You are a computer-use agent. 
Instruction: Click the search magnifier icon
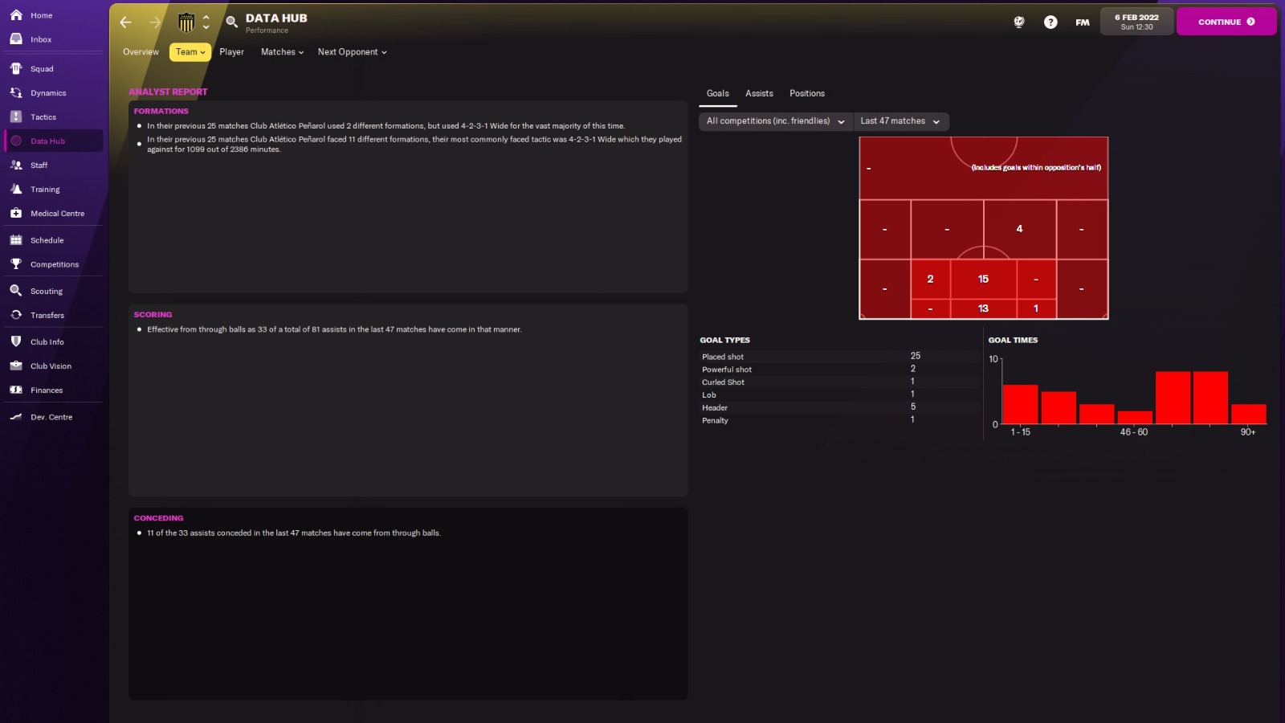point(230,22)
